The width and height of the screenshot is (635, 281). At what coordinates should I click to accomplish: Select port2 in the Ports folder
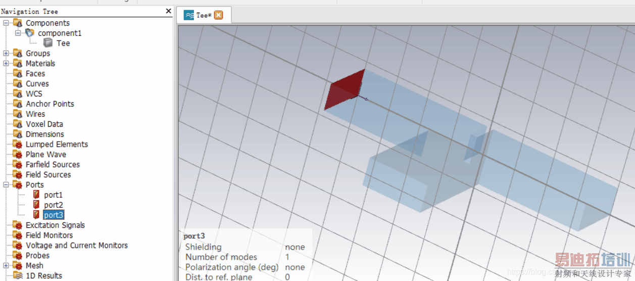[x=53, y=205]
